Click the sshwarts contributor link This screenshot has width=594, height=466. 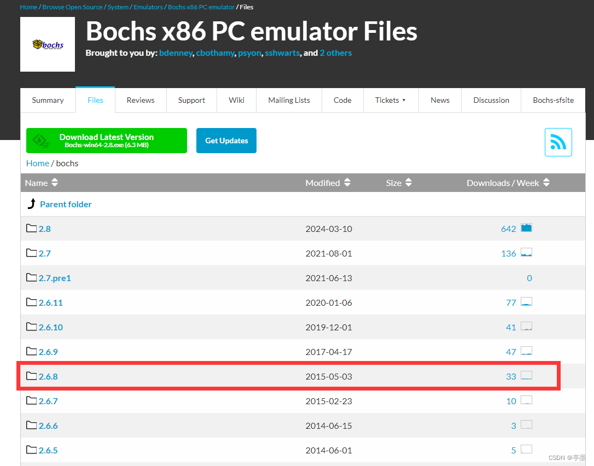[x=282, y=53]
